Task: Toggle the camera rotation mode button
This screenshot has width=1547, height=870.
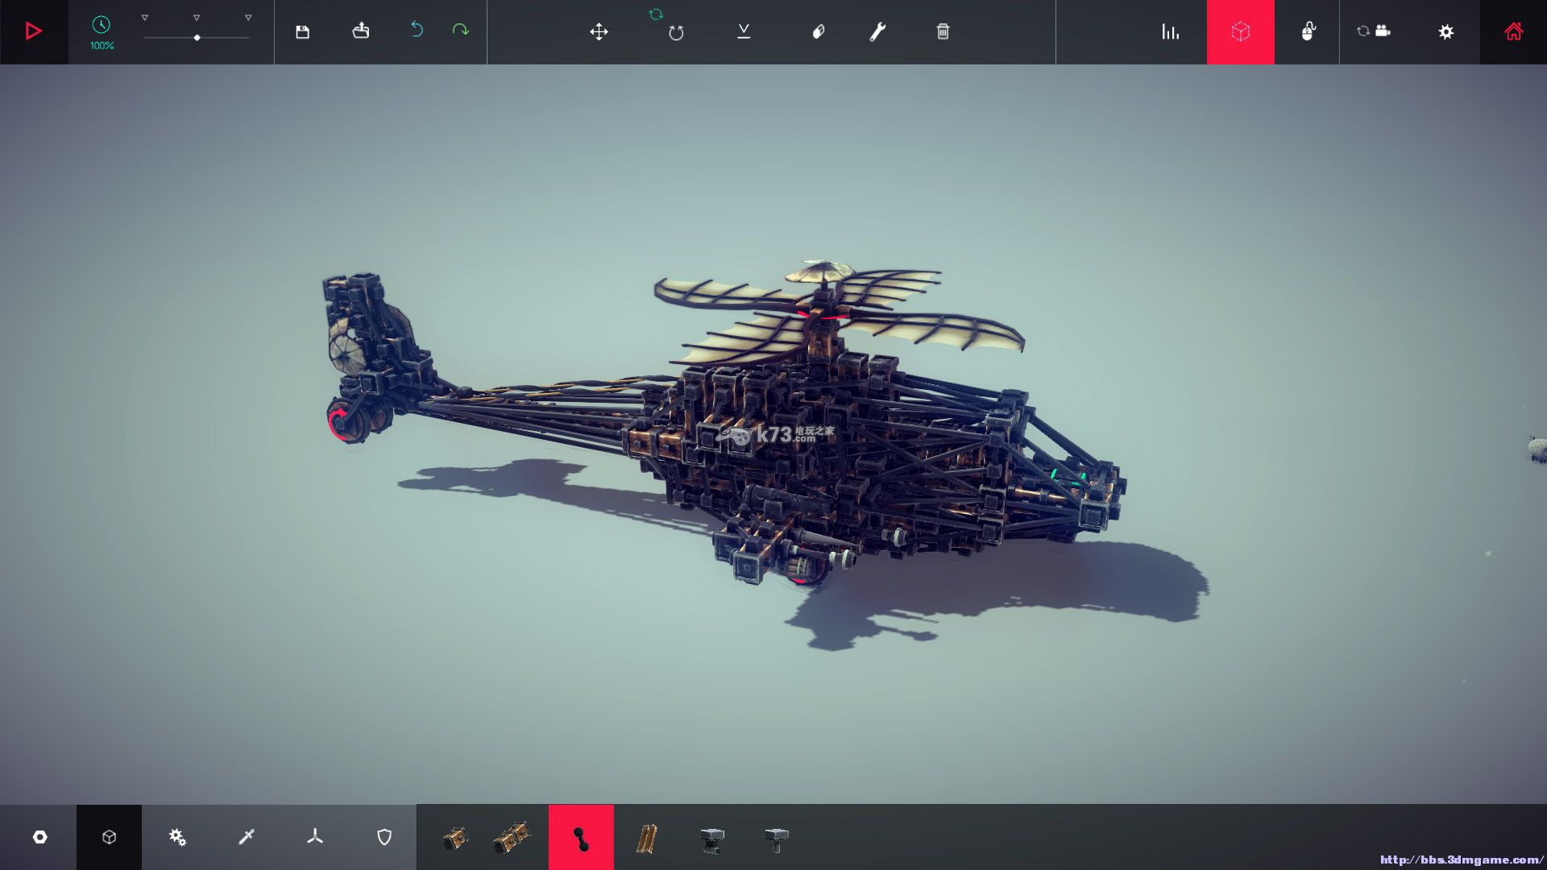Action: (1374, 31)
